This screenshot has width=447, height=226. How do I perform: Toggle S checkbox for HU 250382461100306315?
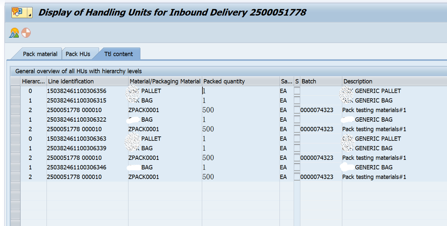(x=297, y=100)
